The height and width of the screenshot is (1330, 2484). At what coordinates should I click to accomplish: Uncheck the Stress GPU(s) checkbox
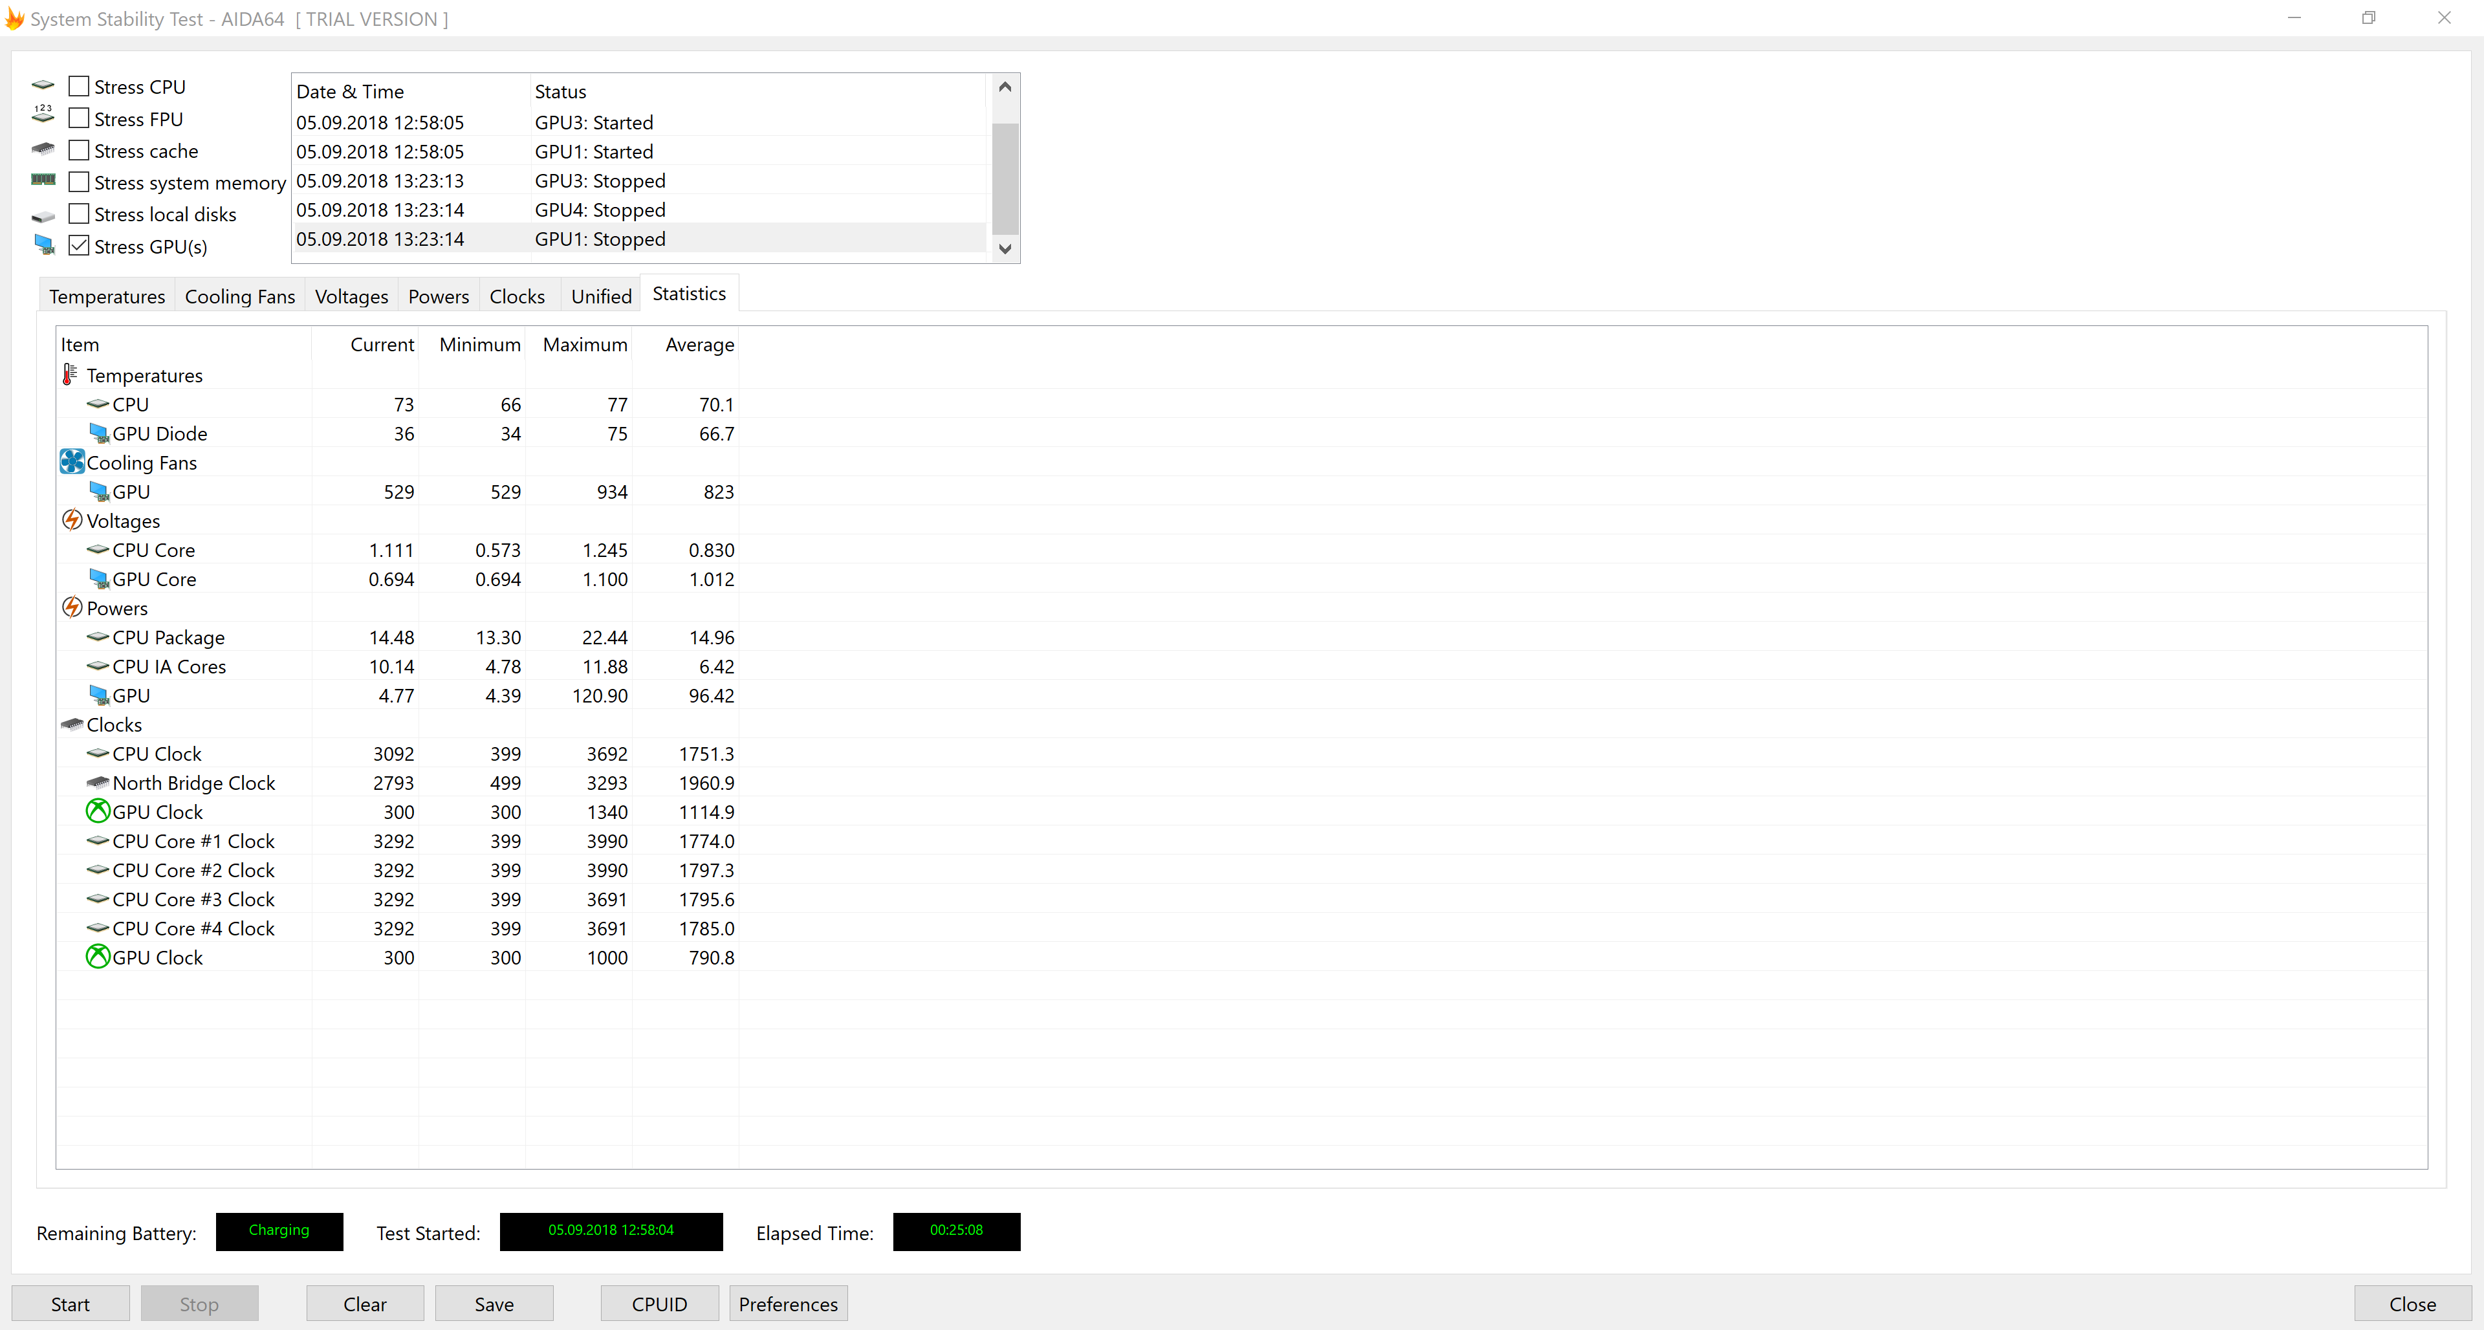pyautogui.click(x=79, y=245)
